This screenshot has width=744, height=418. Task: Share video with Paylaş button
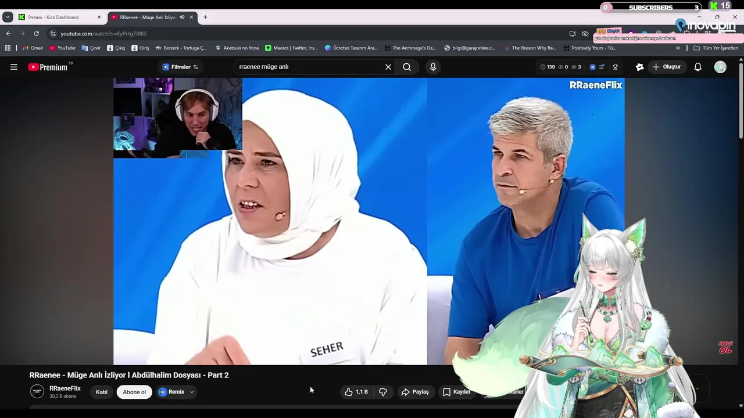(415, 392)
